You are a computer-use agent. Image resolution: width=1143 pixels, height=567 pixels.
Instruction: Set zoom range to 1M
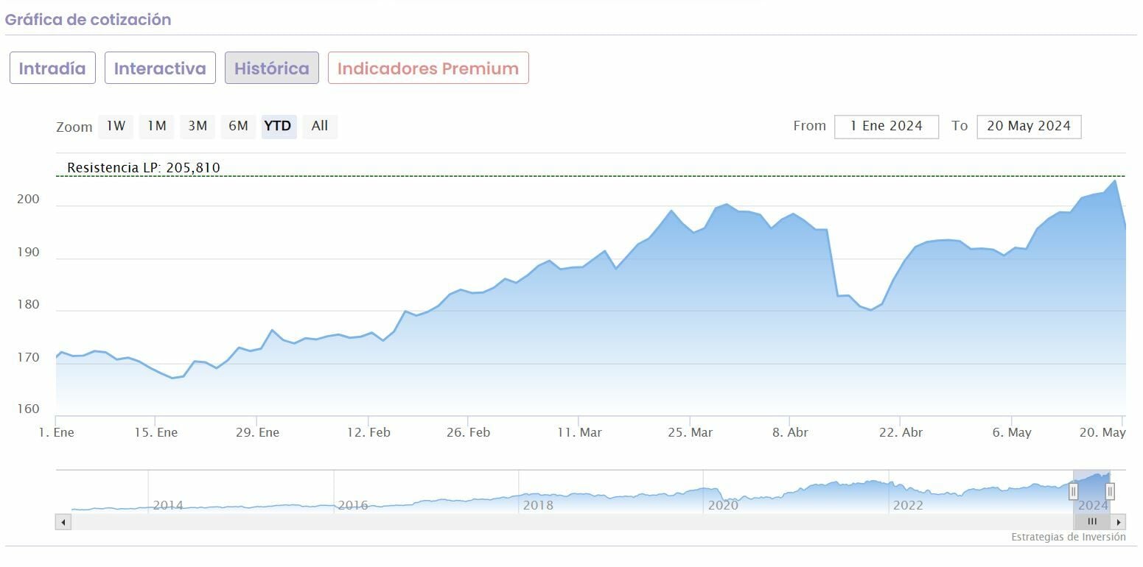(156, 126)
